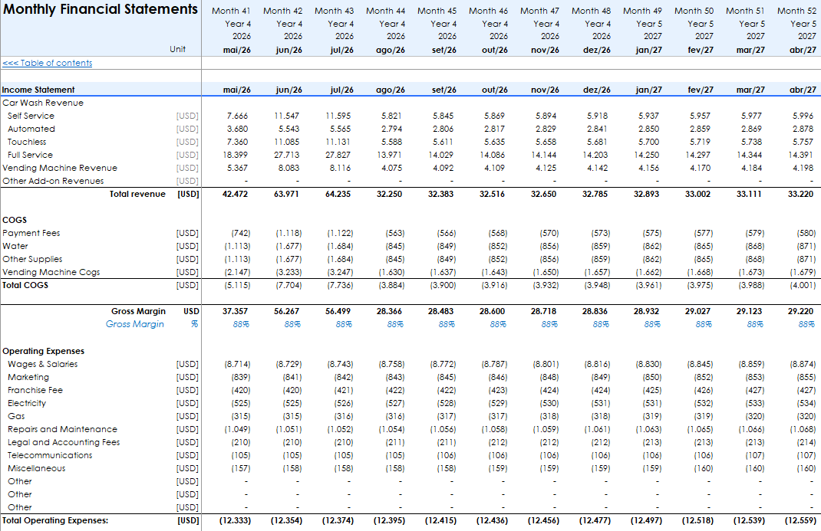Select Total COGS value (5.115)

(x=237, y=285)
